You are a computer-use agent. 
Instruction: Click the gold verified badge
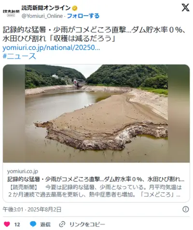coord(74,8)
